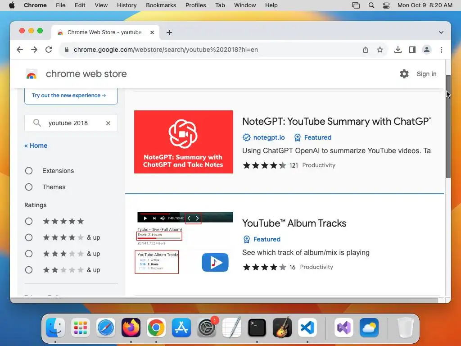Click the Mon Oct 9 clock
Image resolution: width=461 pixels, height=346 pixels.
425,5
